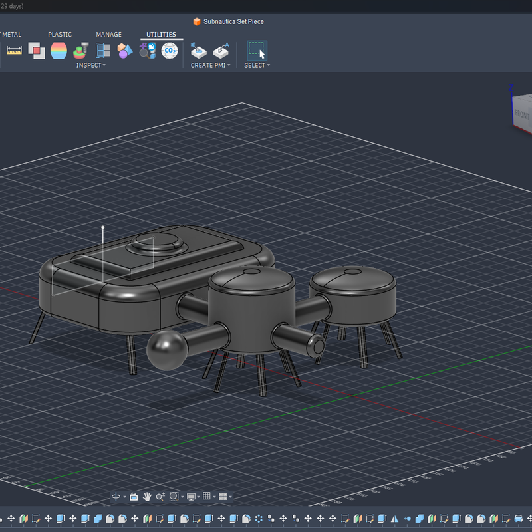Select the last Combine feature in timeline
This screenshot has height=532, width=532.
[x=420, y=519]
